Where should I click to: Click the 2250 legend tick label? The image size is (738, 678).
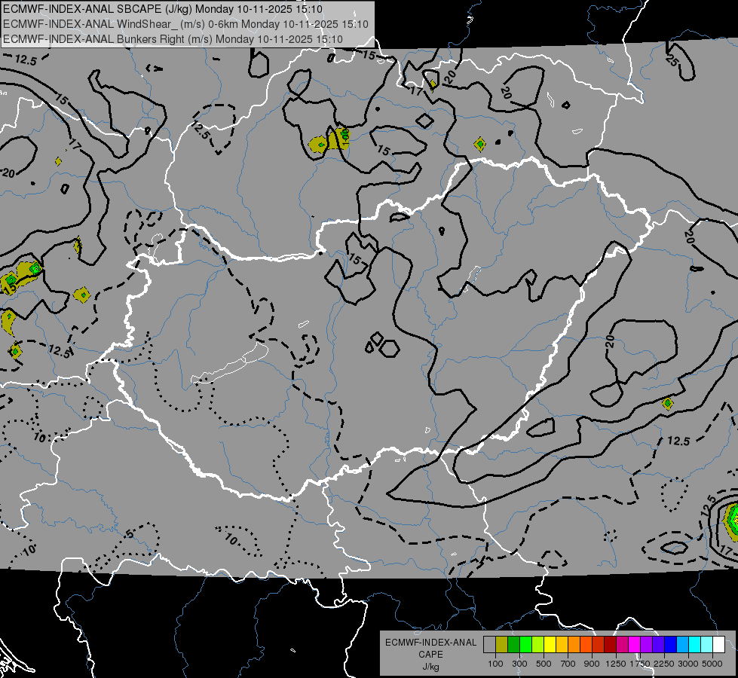[664, 664]
